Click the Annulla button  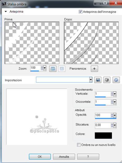pyautogui.click(x=64, y=157)
